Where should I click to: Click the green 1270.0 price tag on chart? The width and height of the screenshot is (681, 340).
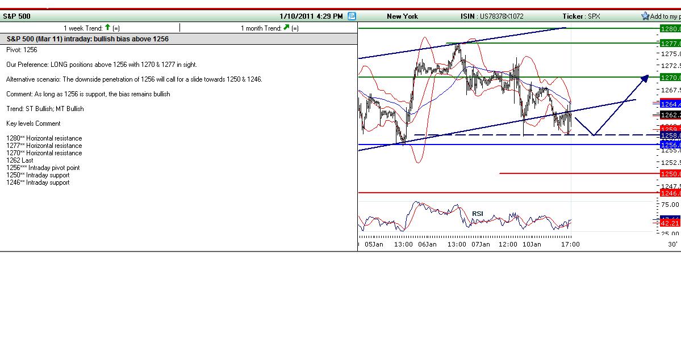[670, 78]
